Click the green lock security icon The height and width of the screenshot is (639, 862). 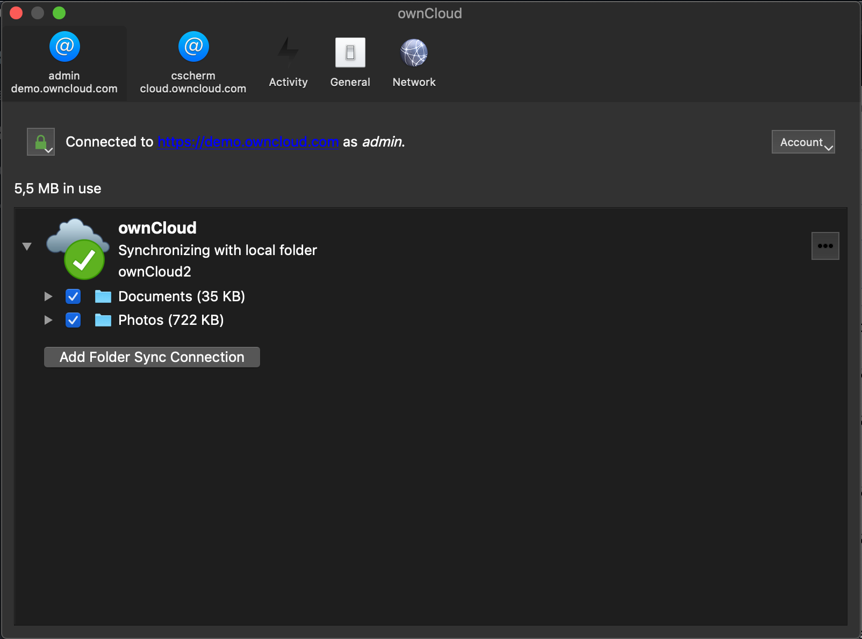(41, 142)
